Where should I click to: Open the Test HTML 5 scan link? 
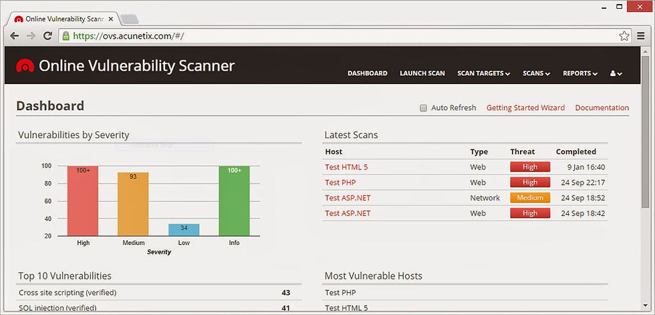pyautogui.click(x=346, y=168)
